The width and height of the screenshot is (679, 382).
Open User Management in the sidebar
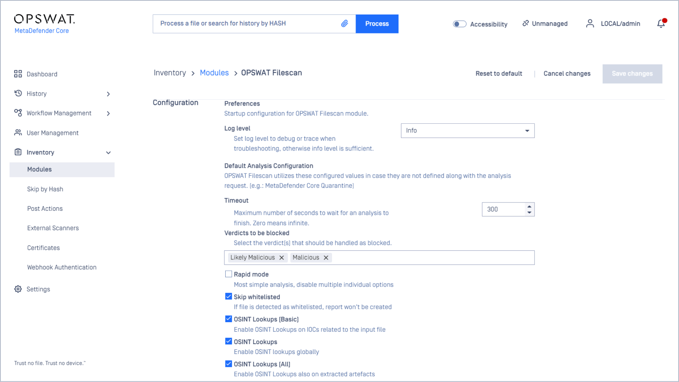[52, 133]
